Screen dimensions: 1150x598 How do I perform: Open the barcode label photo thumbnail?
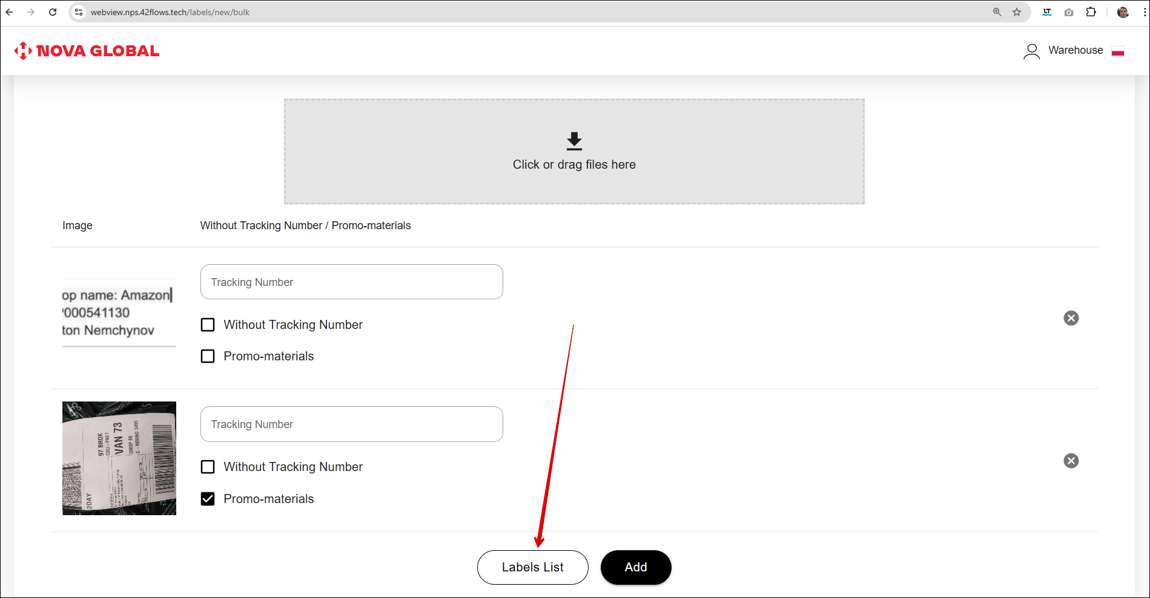(119, 458)
